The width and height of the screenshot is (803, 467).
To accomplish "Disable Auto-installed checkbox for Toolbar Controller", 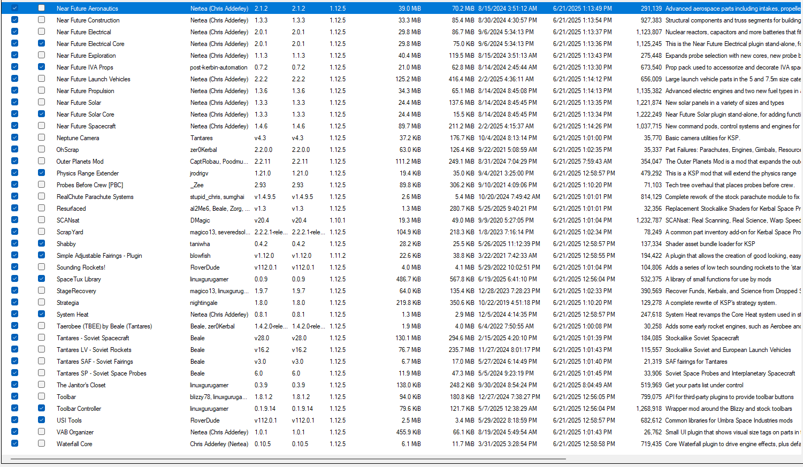I will click(x=41, y=408).
